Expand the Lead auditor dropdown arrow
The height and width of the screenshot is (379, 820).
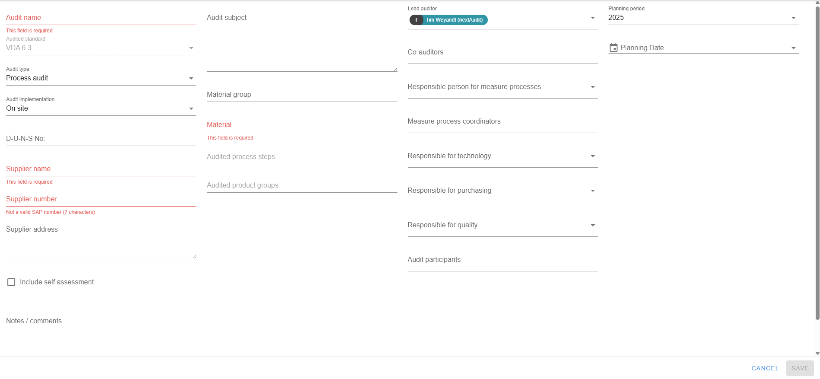pyautogui.click(x=593, y=18)
